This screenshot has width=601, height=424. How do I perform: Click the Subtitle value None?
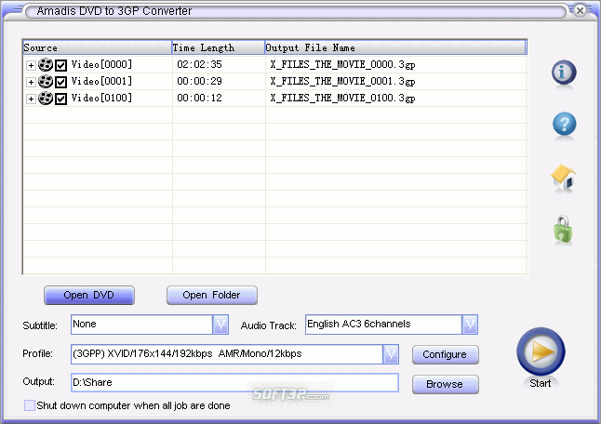tap(85, 324)
